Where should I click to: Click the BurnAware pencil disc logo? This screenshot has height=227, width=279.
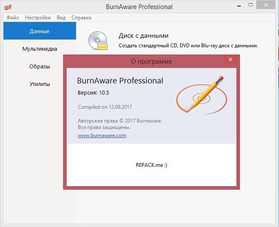tap(202, 95)
